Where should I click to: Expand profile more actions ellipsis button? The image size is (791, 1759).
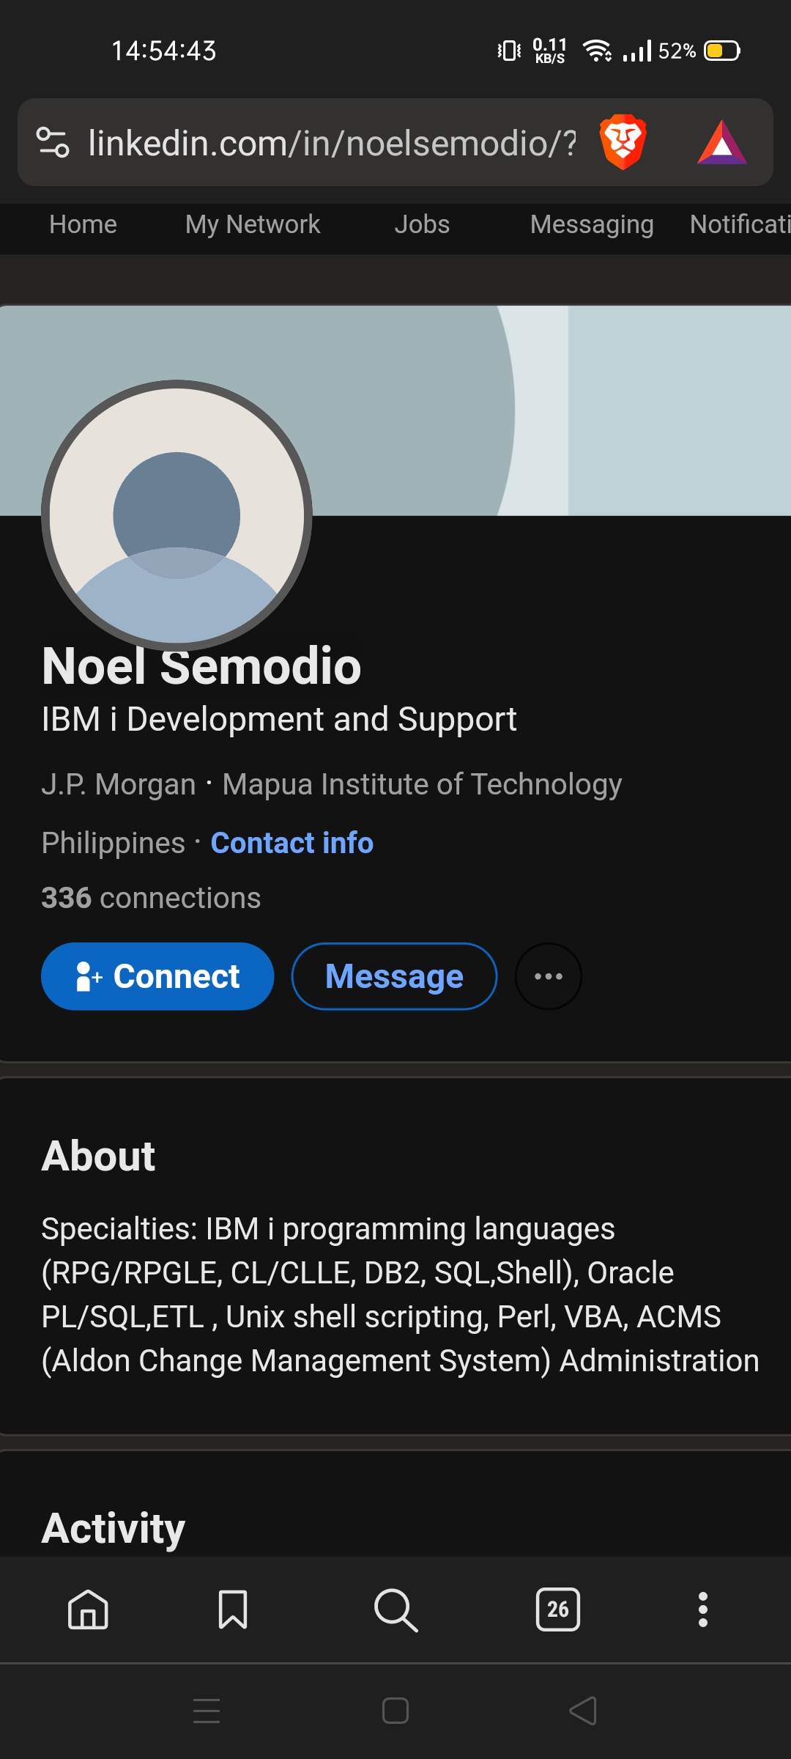pos(549,976)
